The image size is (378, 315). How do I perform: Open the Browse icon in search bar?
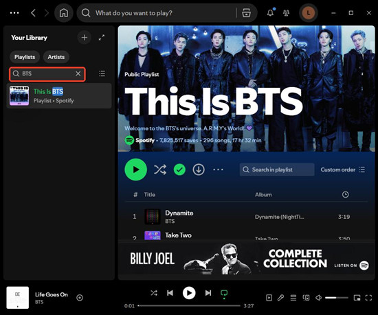[246, 13]
